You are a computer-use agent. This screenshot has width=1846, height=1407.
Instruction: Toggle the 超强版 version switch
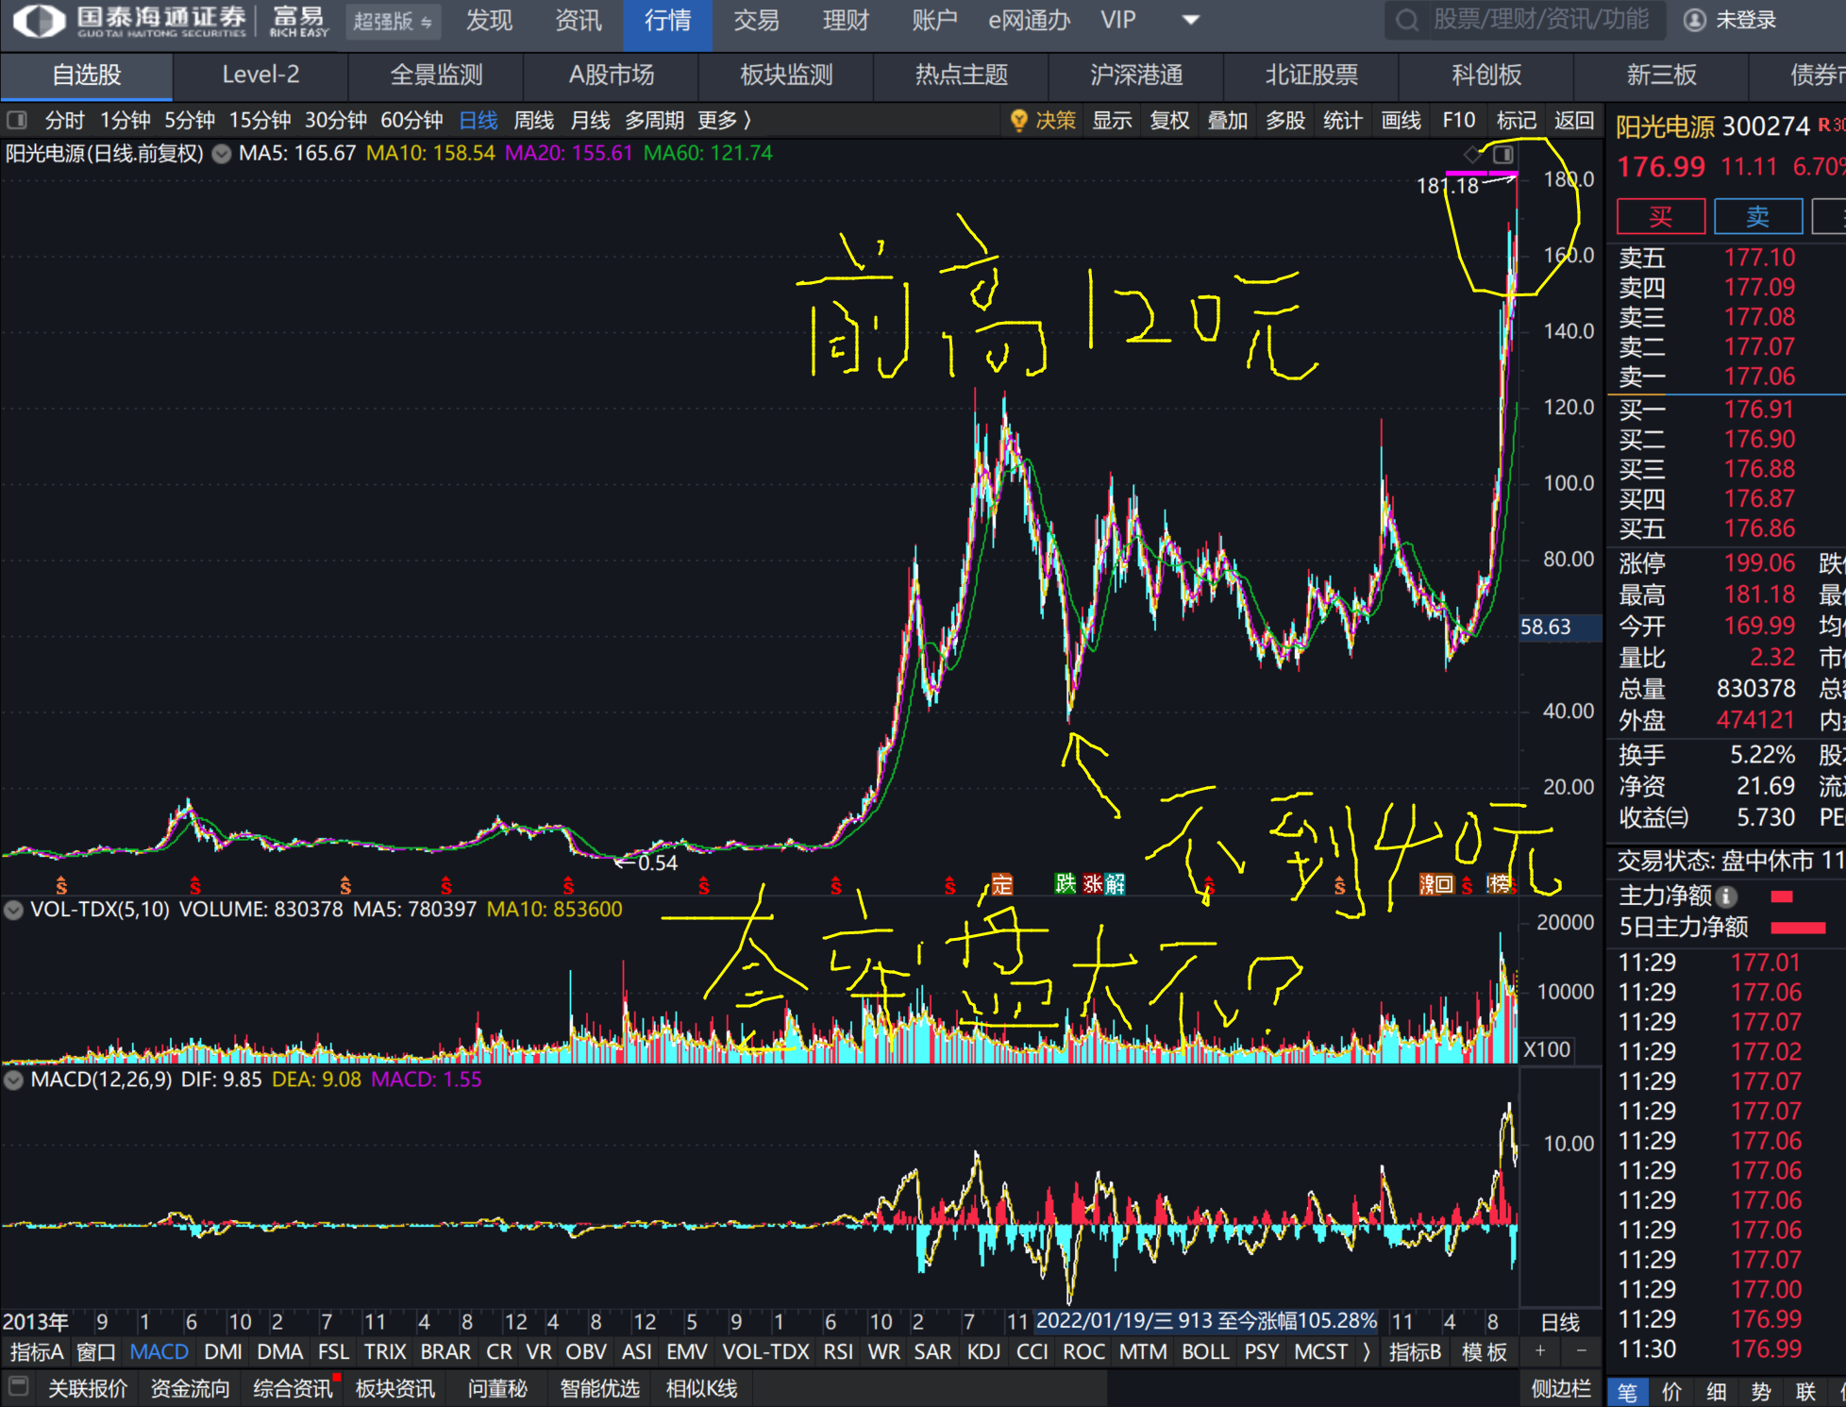click(392, 21)
